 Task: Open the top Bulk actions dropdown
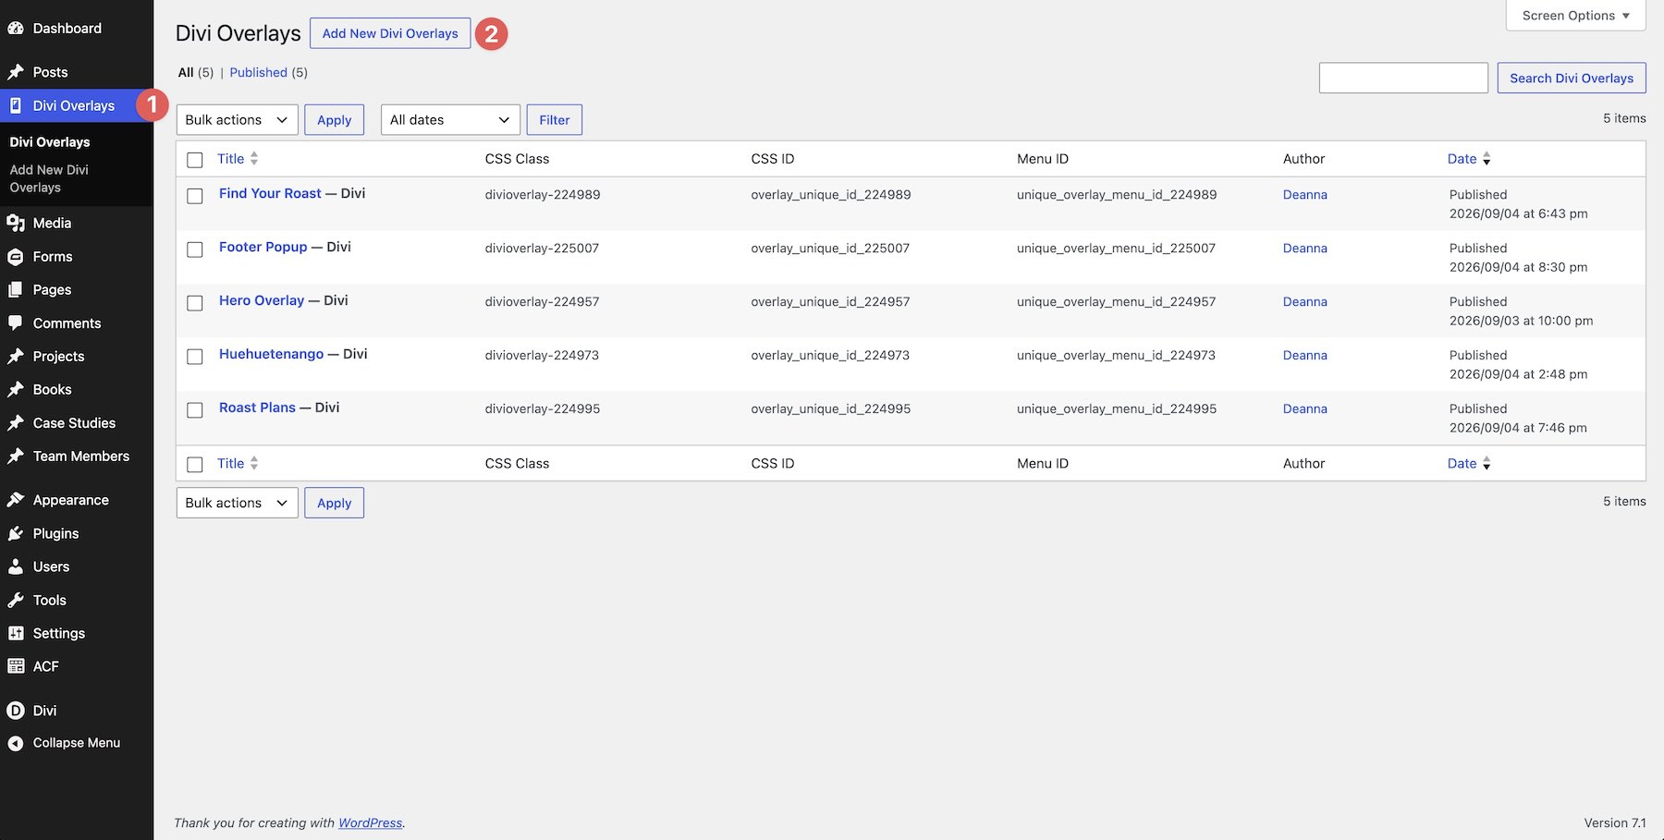pos(237,120)
